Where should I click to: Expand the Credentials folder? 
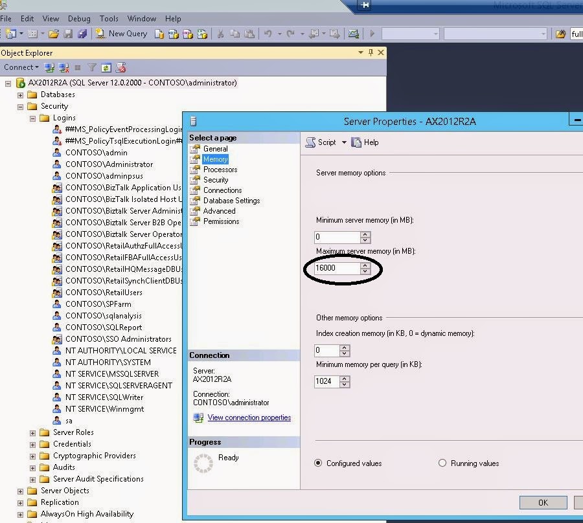[x=33, y=445]
